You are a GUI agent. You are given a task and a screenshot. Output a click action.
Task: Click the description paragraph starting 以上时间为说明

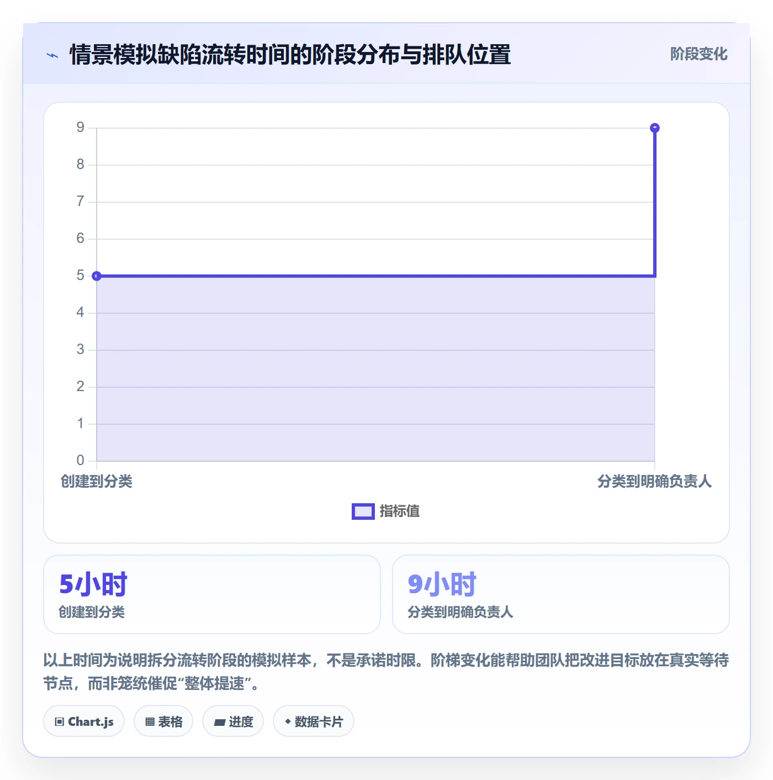point(386,672)
